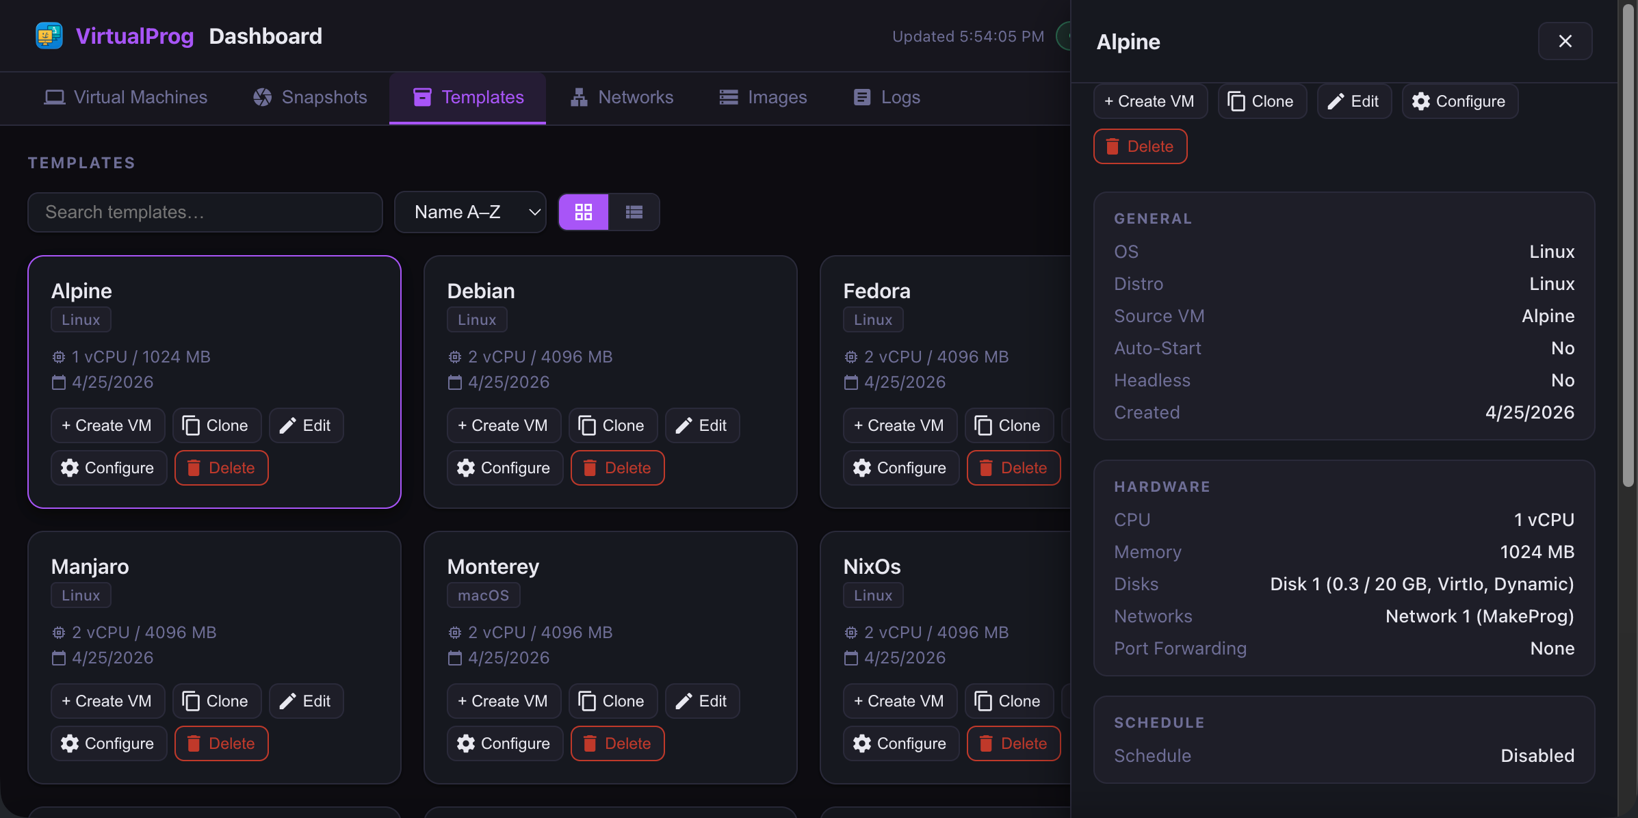Clone the Alpine template card

(217, 425)
